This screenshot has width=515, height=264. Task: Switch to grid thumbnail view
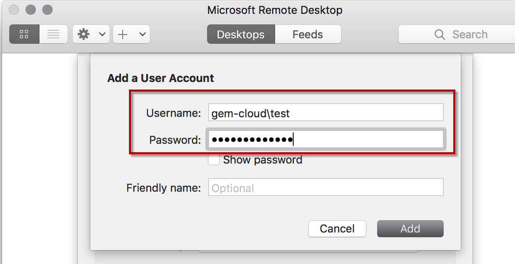24,34
